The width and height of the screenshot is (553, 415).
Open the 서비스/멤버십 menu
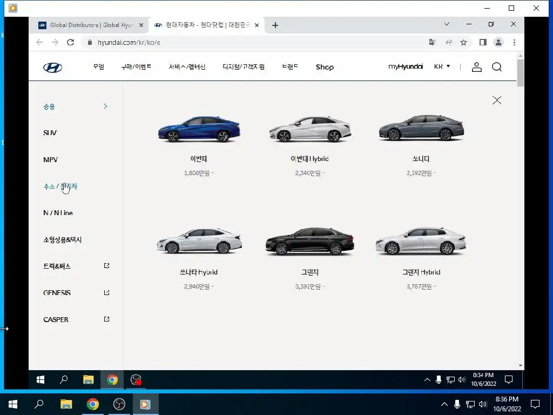pos(187,66)
